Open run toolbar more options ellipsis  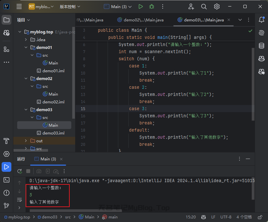click(64, 171)
